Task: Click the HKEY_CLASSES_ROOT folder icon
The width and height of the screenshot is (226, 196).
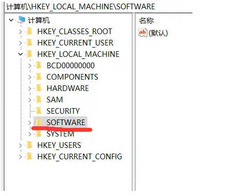Action: click(30, 32)
